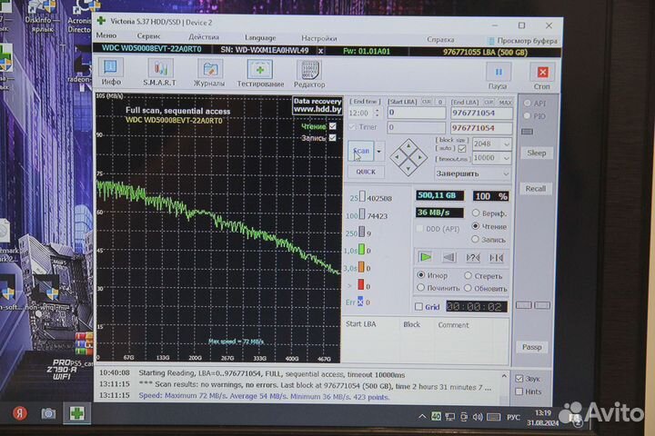The width and height of the screenshot is (655, 436).
Task: Click the gray rewind scan button
Action: pos(449,257)
